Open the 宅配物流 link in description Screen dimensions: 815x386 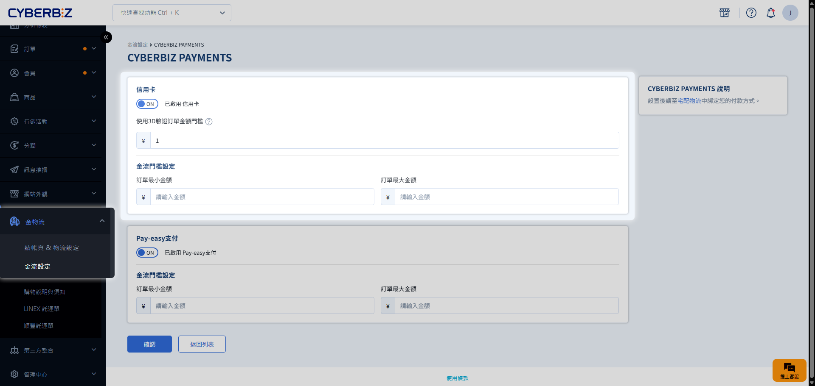[x=689, y=101]
